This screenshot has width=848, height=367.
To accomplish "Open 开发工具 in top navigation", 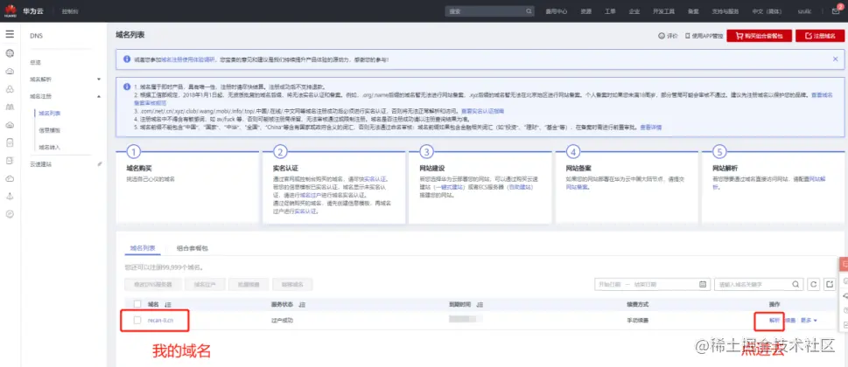I will coord(663,10).
